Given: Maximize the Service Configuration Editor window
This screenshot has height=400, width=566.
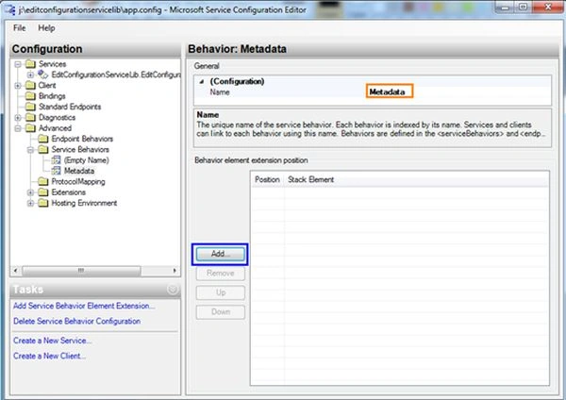Looking at the screenshot, I should [x=523, y=7].
